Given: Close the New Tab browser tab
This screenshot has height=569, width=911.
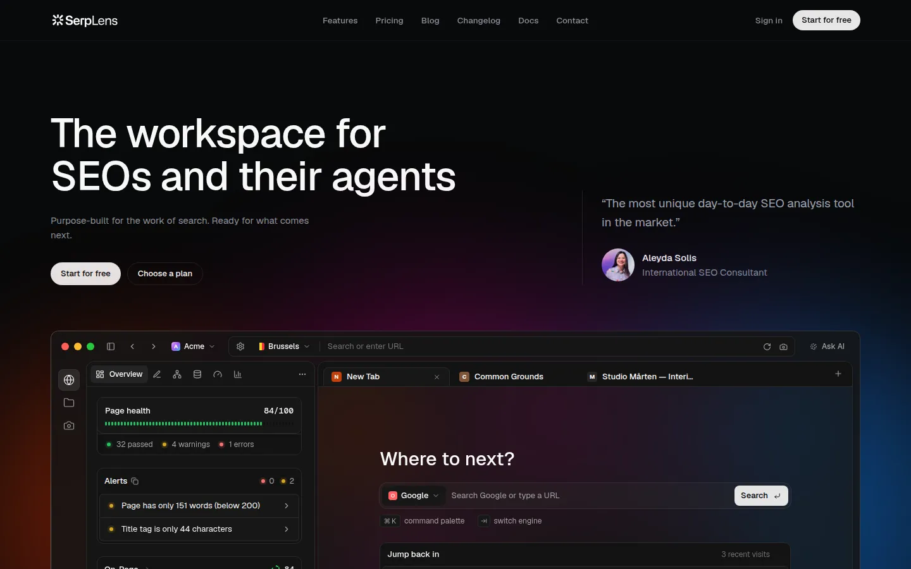Looking at the screenshot, I should [437, 377].
